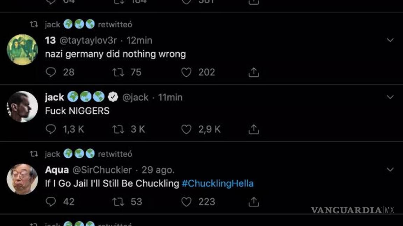
Task: Open the #ChucklingHella hashtag link
Action: 218,183
